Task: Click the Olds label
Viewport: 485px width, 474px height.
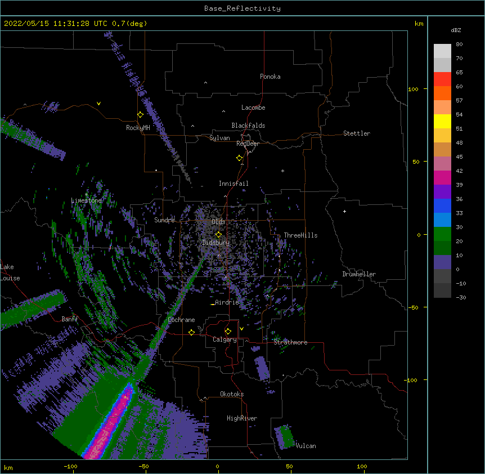Action: (x=218, y=222)
